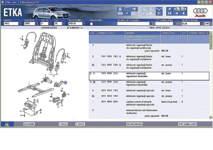The width and height of the screenshot is (213, 150).
Task: Open the MODEL dropdown showing A6Q
Action: click(x=20, y=24)
